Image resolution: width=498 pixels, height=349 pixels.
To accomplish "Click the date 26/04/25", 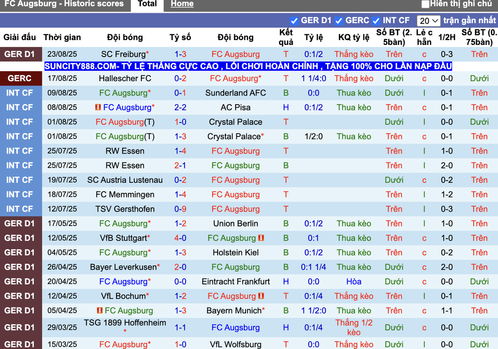I will tap(62, 267).
